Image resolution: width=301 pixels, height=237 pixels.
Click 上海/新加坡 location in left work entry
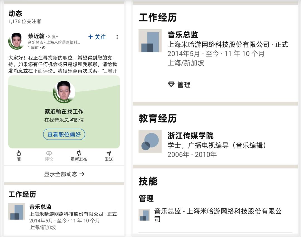(x=42, y=227)
